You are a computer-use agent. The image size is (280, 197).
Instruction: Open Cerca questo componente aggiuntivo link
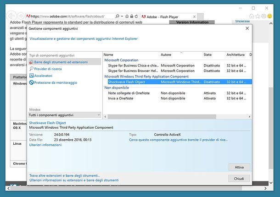[178, 140]
